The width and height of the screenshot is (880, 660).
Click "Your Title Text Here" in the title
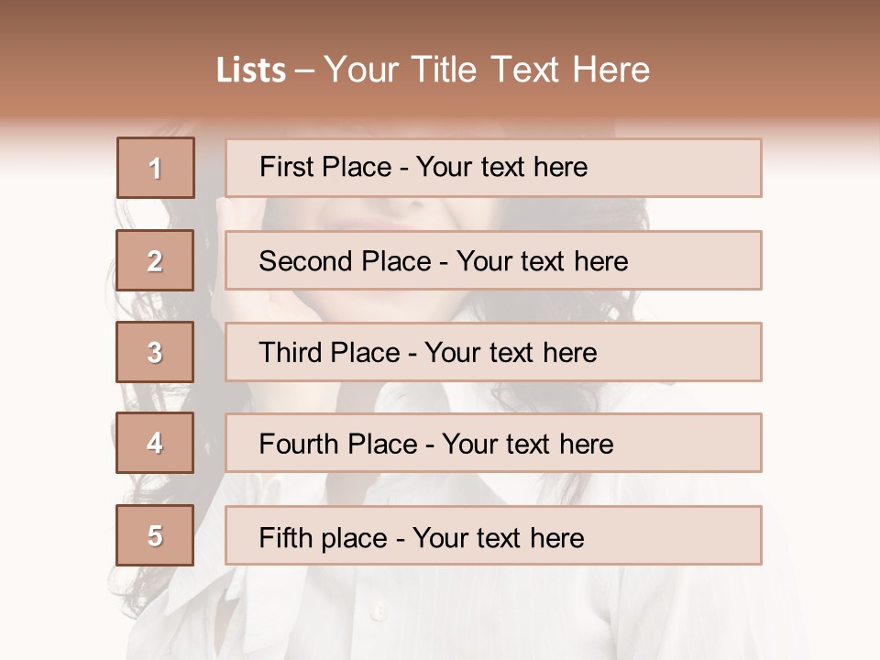click(x=487, y=71)
